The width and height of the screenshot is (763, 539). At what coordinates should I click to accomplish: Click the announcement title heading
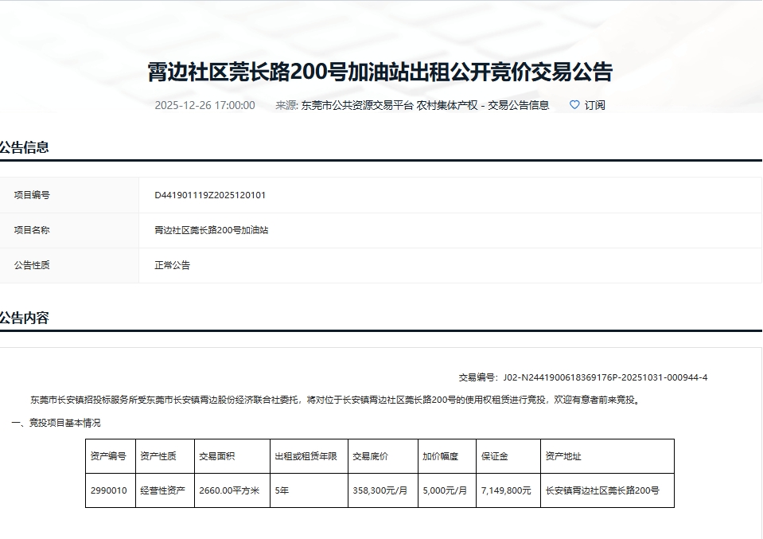coord(380,72)
